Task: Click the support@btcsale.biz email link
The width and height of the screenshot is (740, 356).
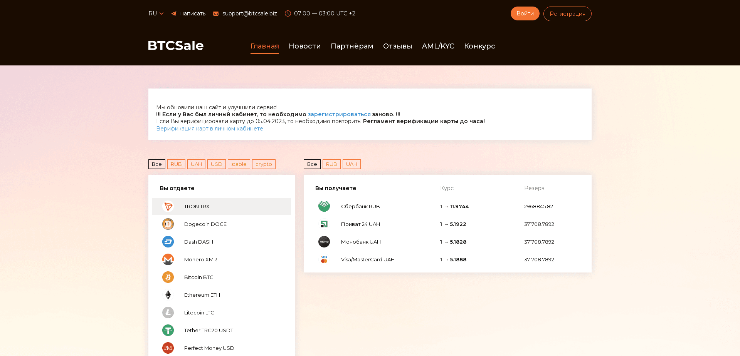Action: point(249,13)
